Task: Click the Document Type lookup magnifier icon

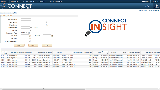Action: point(30,33)
